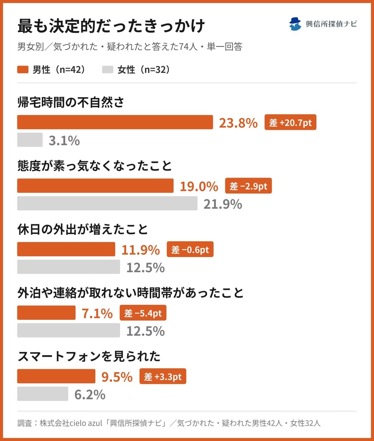Image resolution: width=374 pixels, height=441 pixels.
Task: Click the gray 21.9% bar
Action: [107, 203]
